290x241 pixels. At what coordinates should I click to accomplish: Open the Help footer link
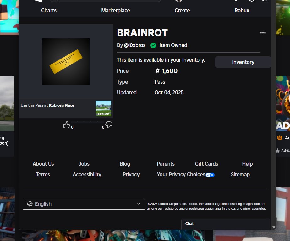pos(247,164)
